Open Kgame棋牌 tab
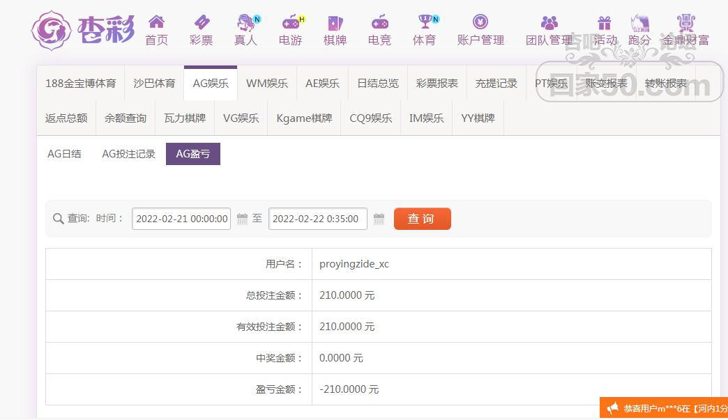Image resolution: width=728 pixels, height=420 pixels. (x=304, y=118)
